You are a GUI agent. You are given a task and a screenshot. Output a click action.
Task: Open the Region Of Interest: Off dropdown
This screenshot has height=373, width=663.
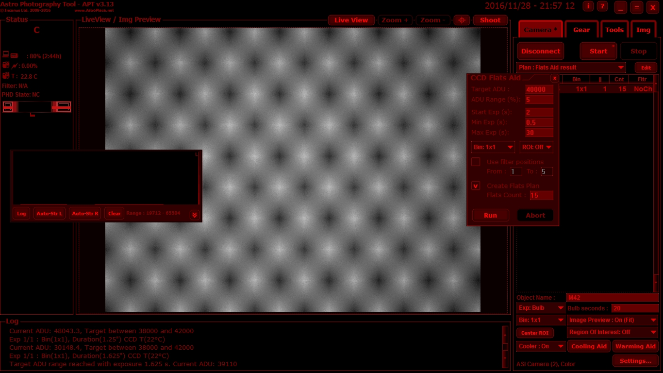coord(613,332)
